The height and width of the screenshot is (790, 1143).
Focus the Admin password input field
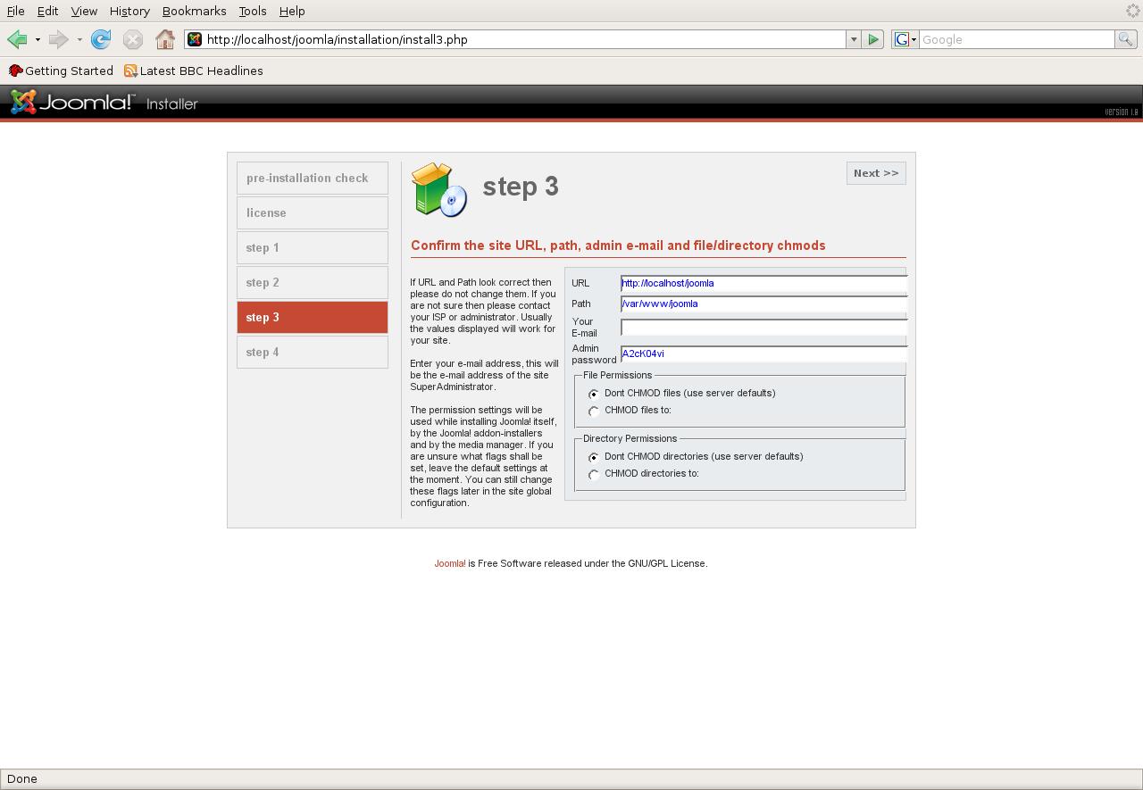pos(763,353)
